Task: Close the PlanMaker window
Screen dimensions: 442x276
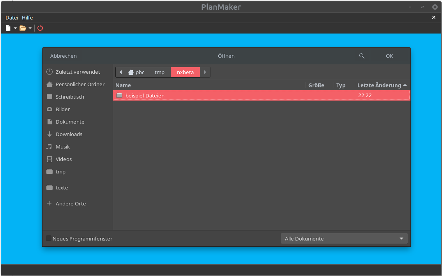Action: tap(435, 7)
